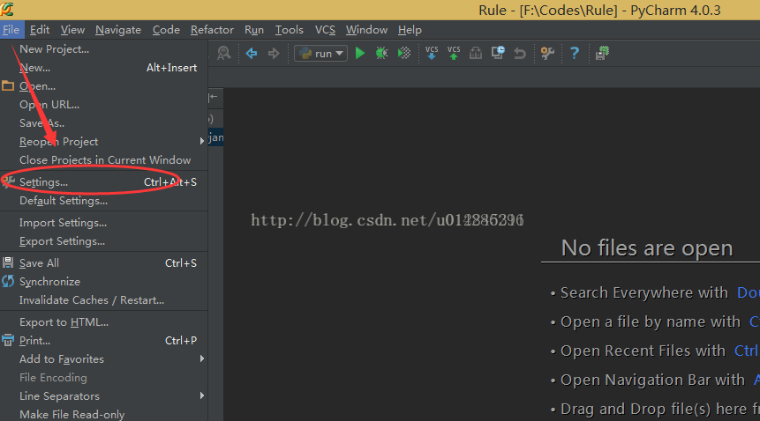Expand Reopen Project submenu

[104, 141]
